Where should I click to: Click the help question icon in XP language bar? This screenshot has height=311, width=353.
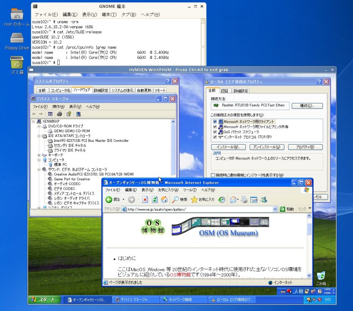tap(320, 291)
